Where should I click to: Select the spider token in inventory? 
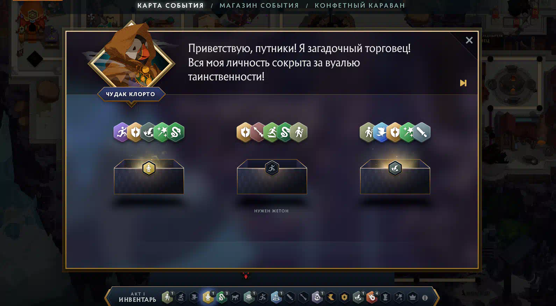coord(249,297)
